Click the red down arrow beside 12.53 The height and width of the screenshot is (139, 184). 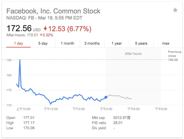[x=45, y=28]
